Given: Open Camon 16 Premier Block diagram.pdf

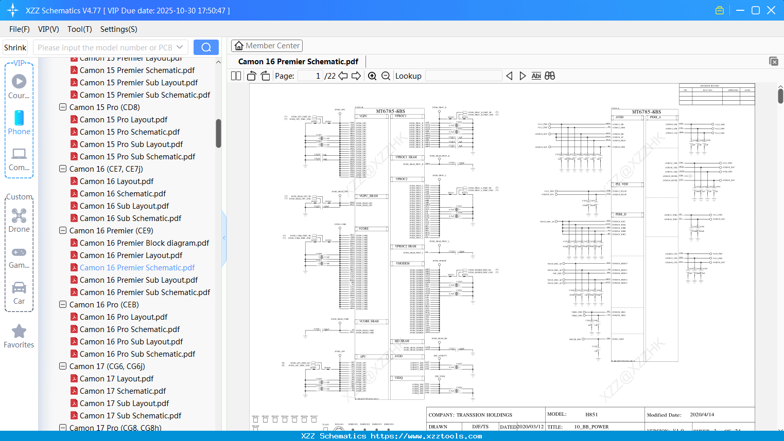Looking at the screenshot, I should [x=144, y=243].
